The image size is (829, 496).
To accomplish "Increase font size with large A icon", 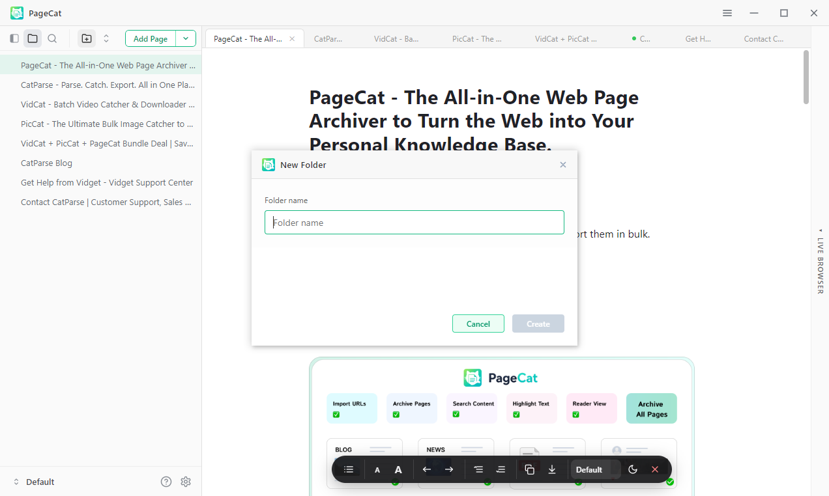I will pyautogui.click(x=398, y=469).
